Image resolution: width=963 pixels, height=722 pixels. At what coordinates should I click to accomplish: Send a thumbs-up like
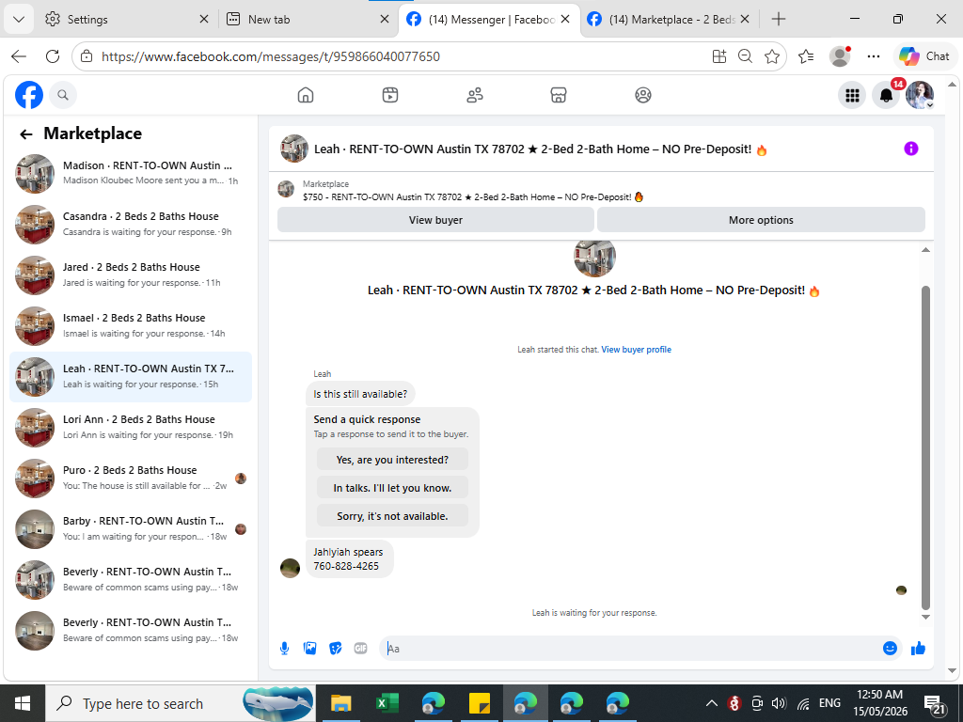point(918,649)
